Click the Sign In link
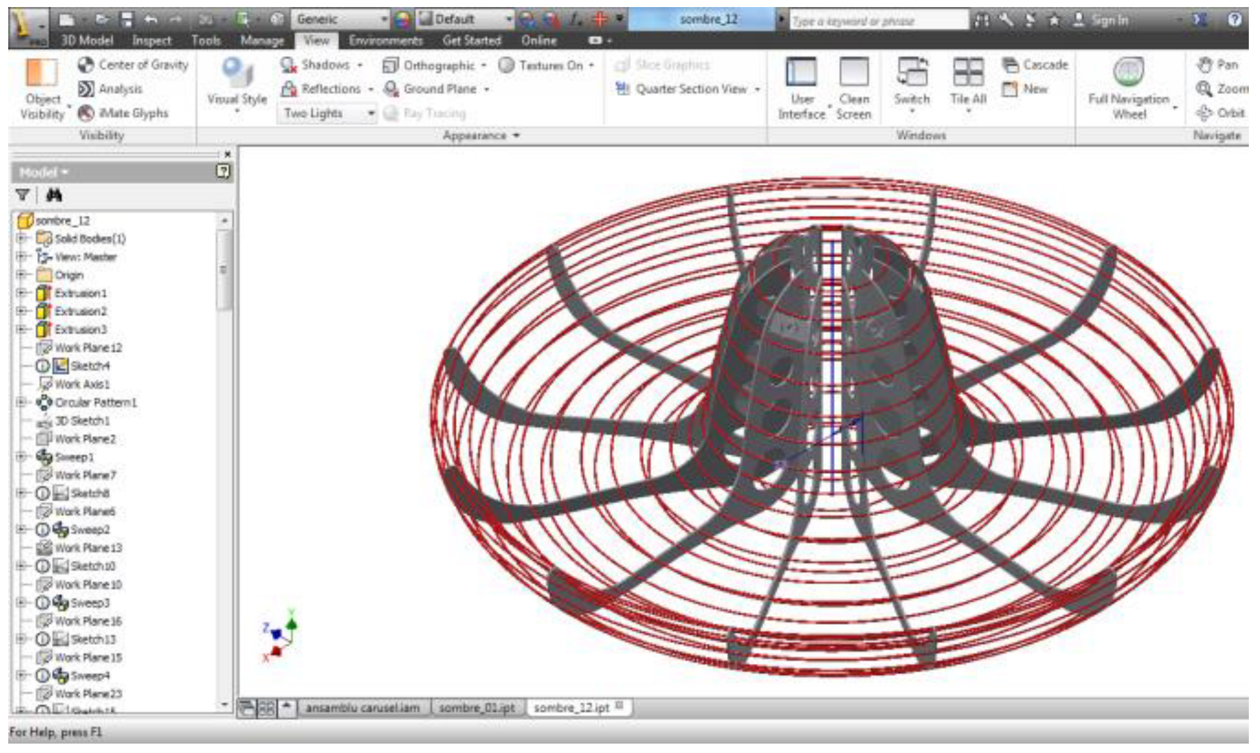The height and width of the screenshot is (753, 1260). (1109, 20)
